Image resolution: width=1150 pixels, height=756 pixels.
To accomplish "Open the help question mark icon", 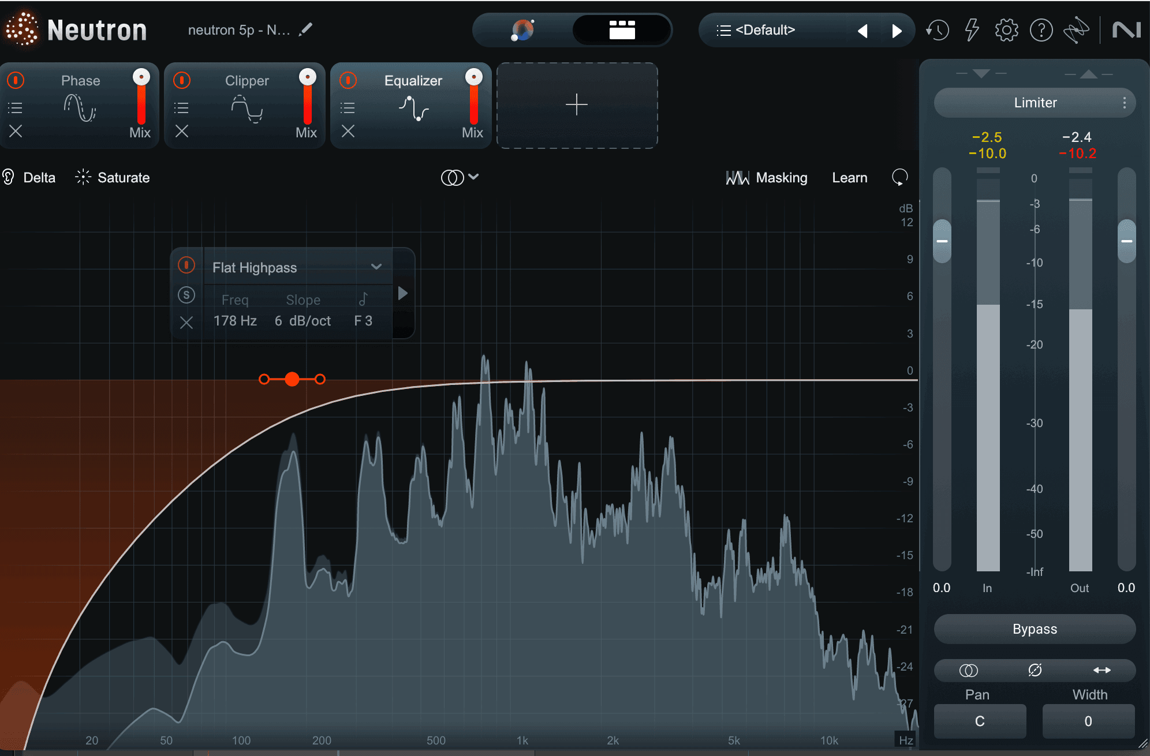I will coord(1041,30).
